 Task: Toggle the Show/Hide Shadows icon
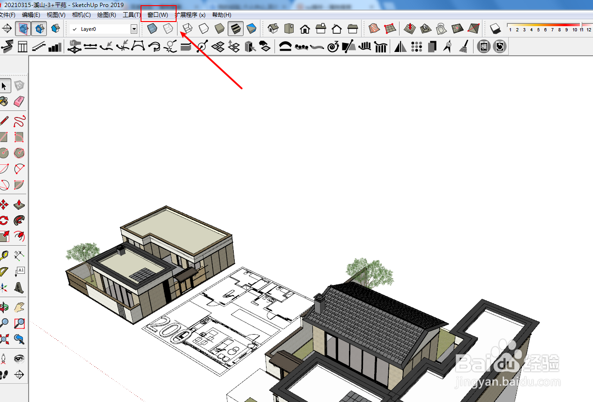496,29
